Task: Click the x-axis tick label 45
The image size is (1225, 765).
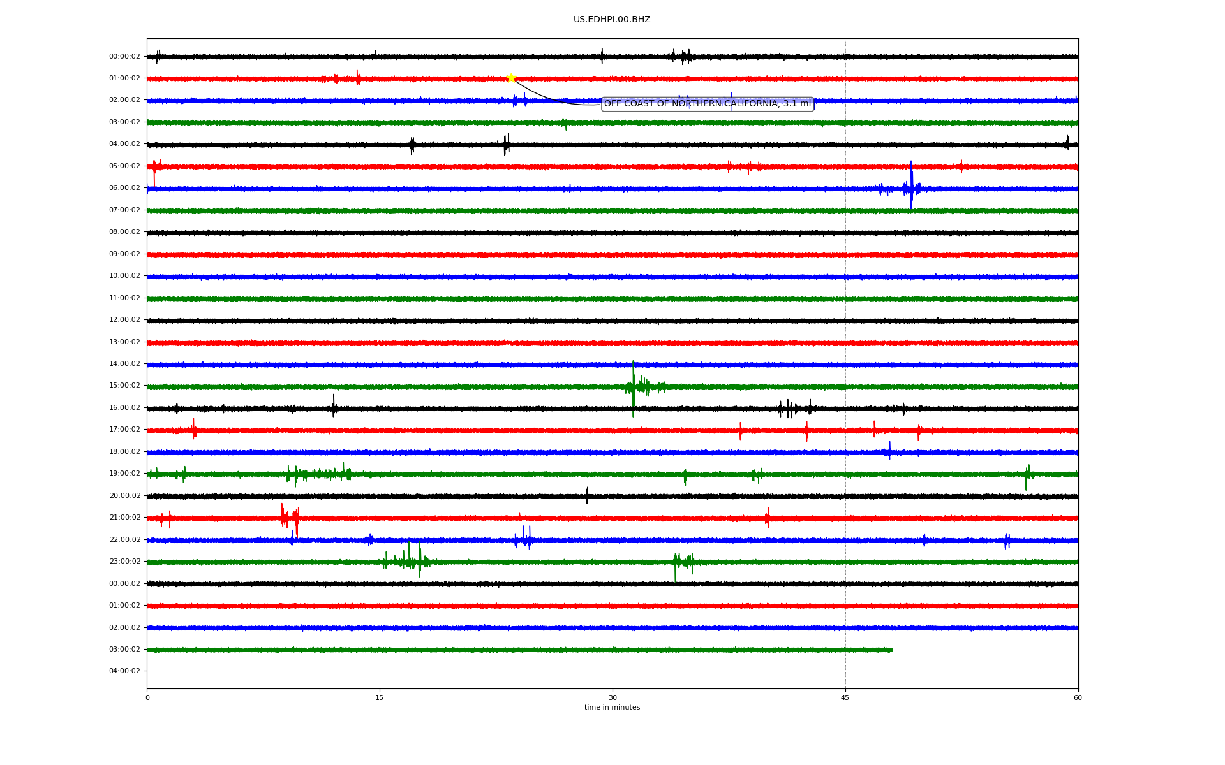Action: [x=845, y=697]
